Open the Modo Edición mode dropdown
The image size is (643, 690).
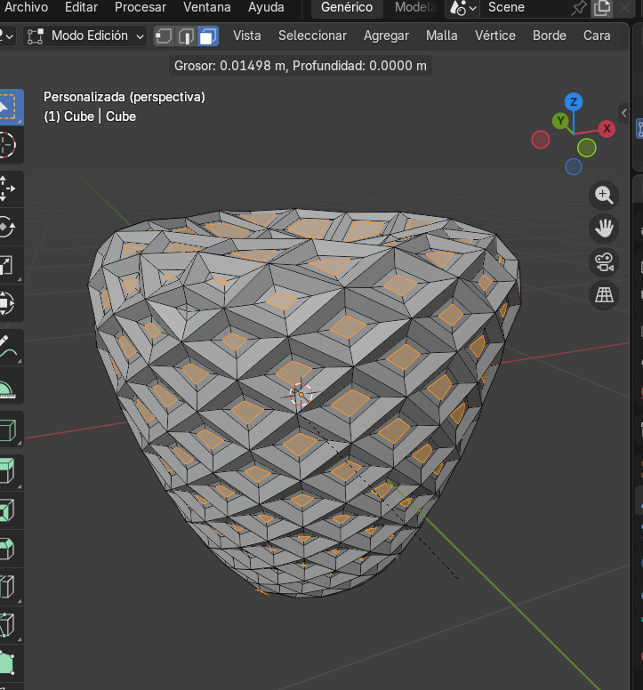pyautogui.click(x=85, y=36)
